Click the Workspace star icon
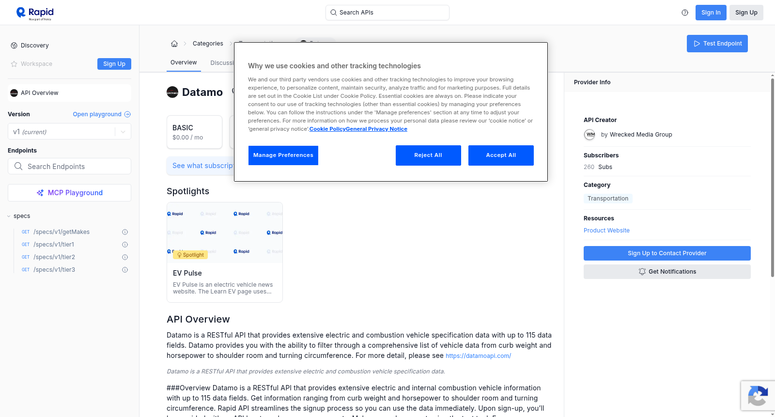Viewport: 775px width, 417px height. pos(14,64)
